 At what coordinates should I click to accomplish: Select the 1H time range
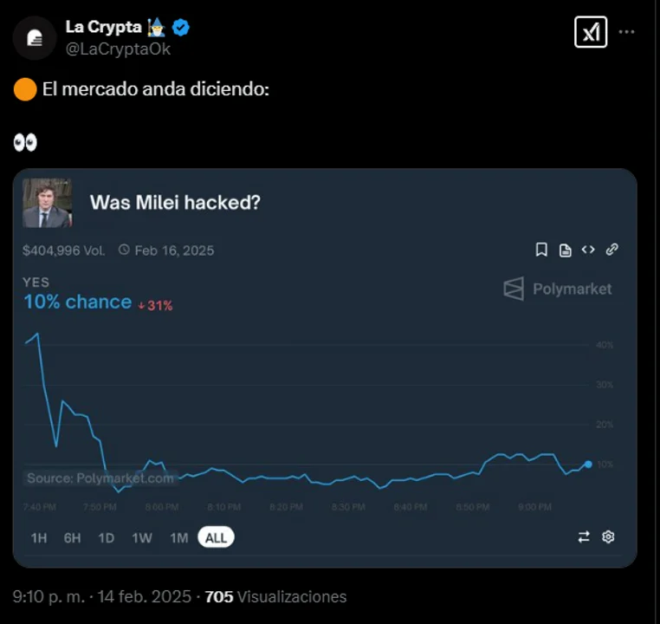pyautogui.click(x=39, y=538)
